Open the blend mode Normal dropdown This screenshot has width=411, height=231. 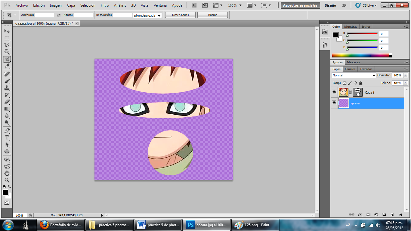[x=354, y=75]
